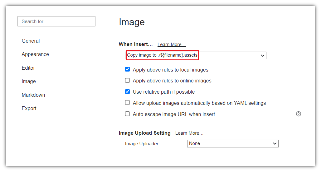Open the Copy image to assets dropdown
The height and width of the screenshot is (172, 321).
195,55
